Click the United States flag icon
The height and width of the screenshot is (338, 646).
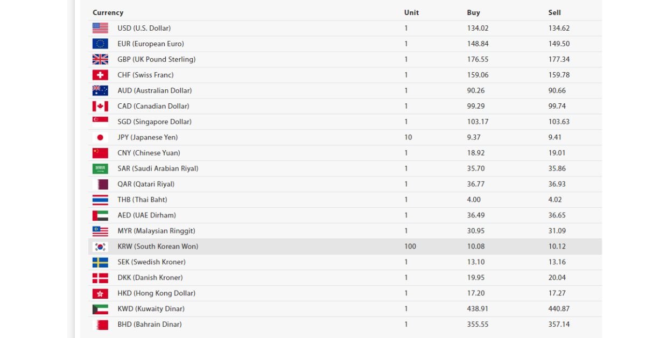click(100, 28)
